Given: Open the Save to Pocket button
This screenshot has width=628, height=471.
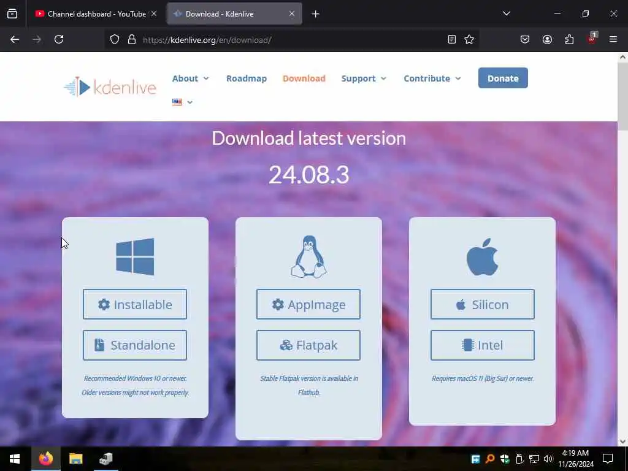Looking at the screenshot, I should pyautogui.click(x=525, y=40).
